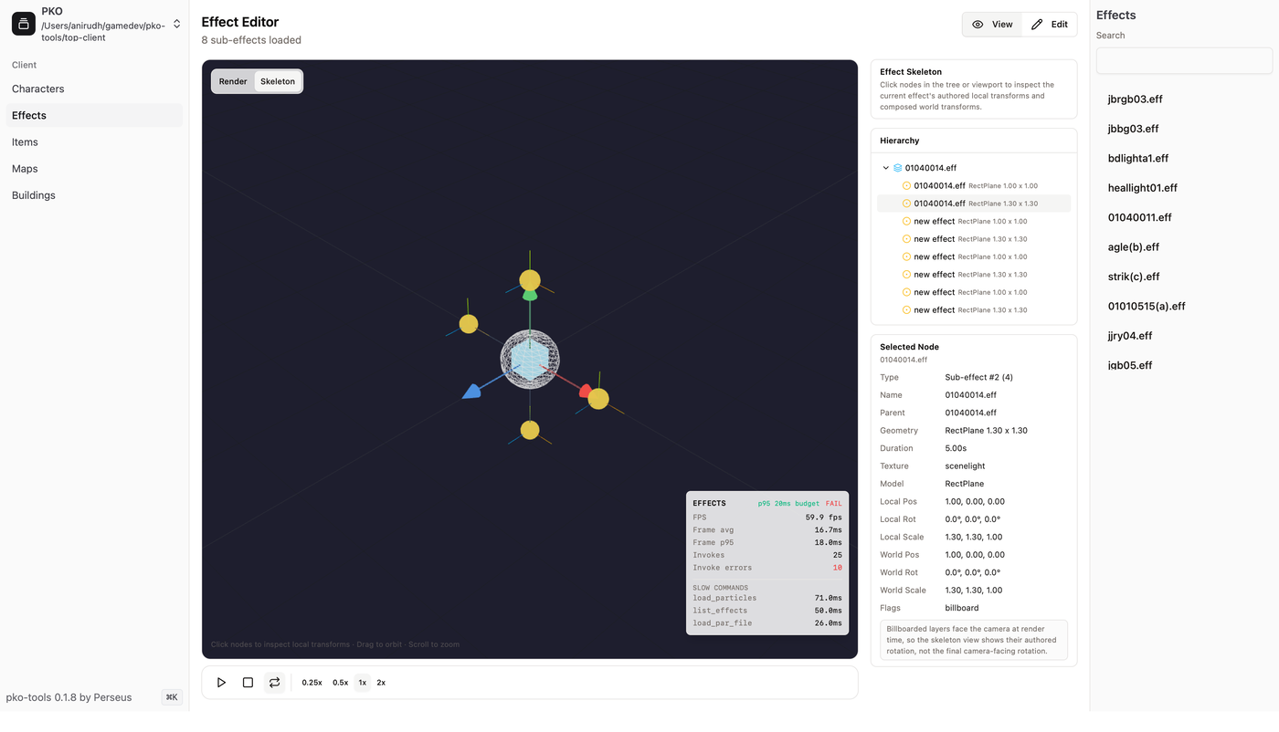Open Characters in the sidebar
Viewport: 1279px width, 732px height.
pos(94,89)
